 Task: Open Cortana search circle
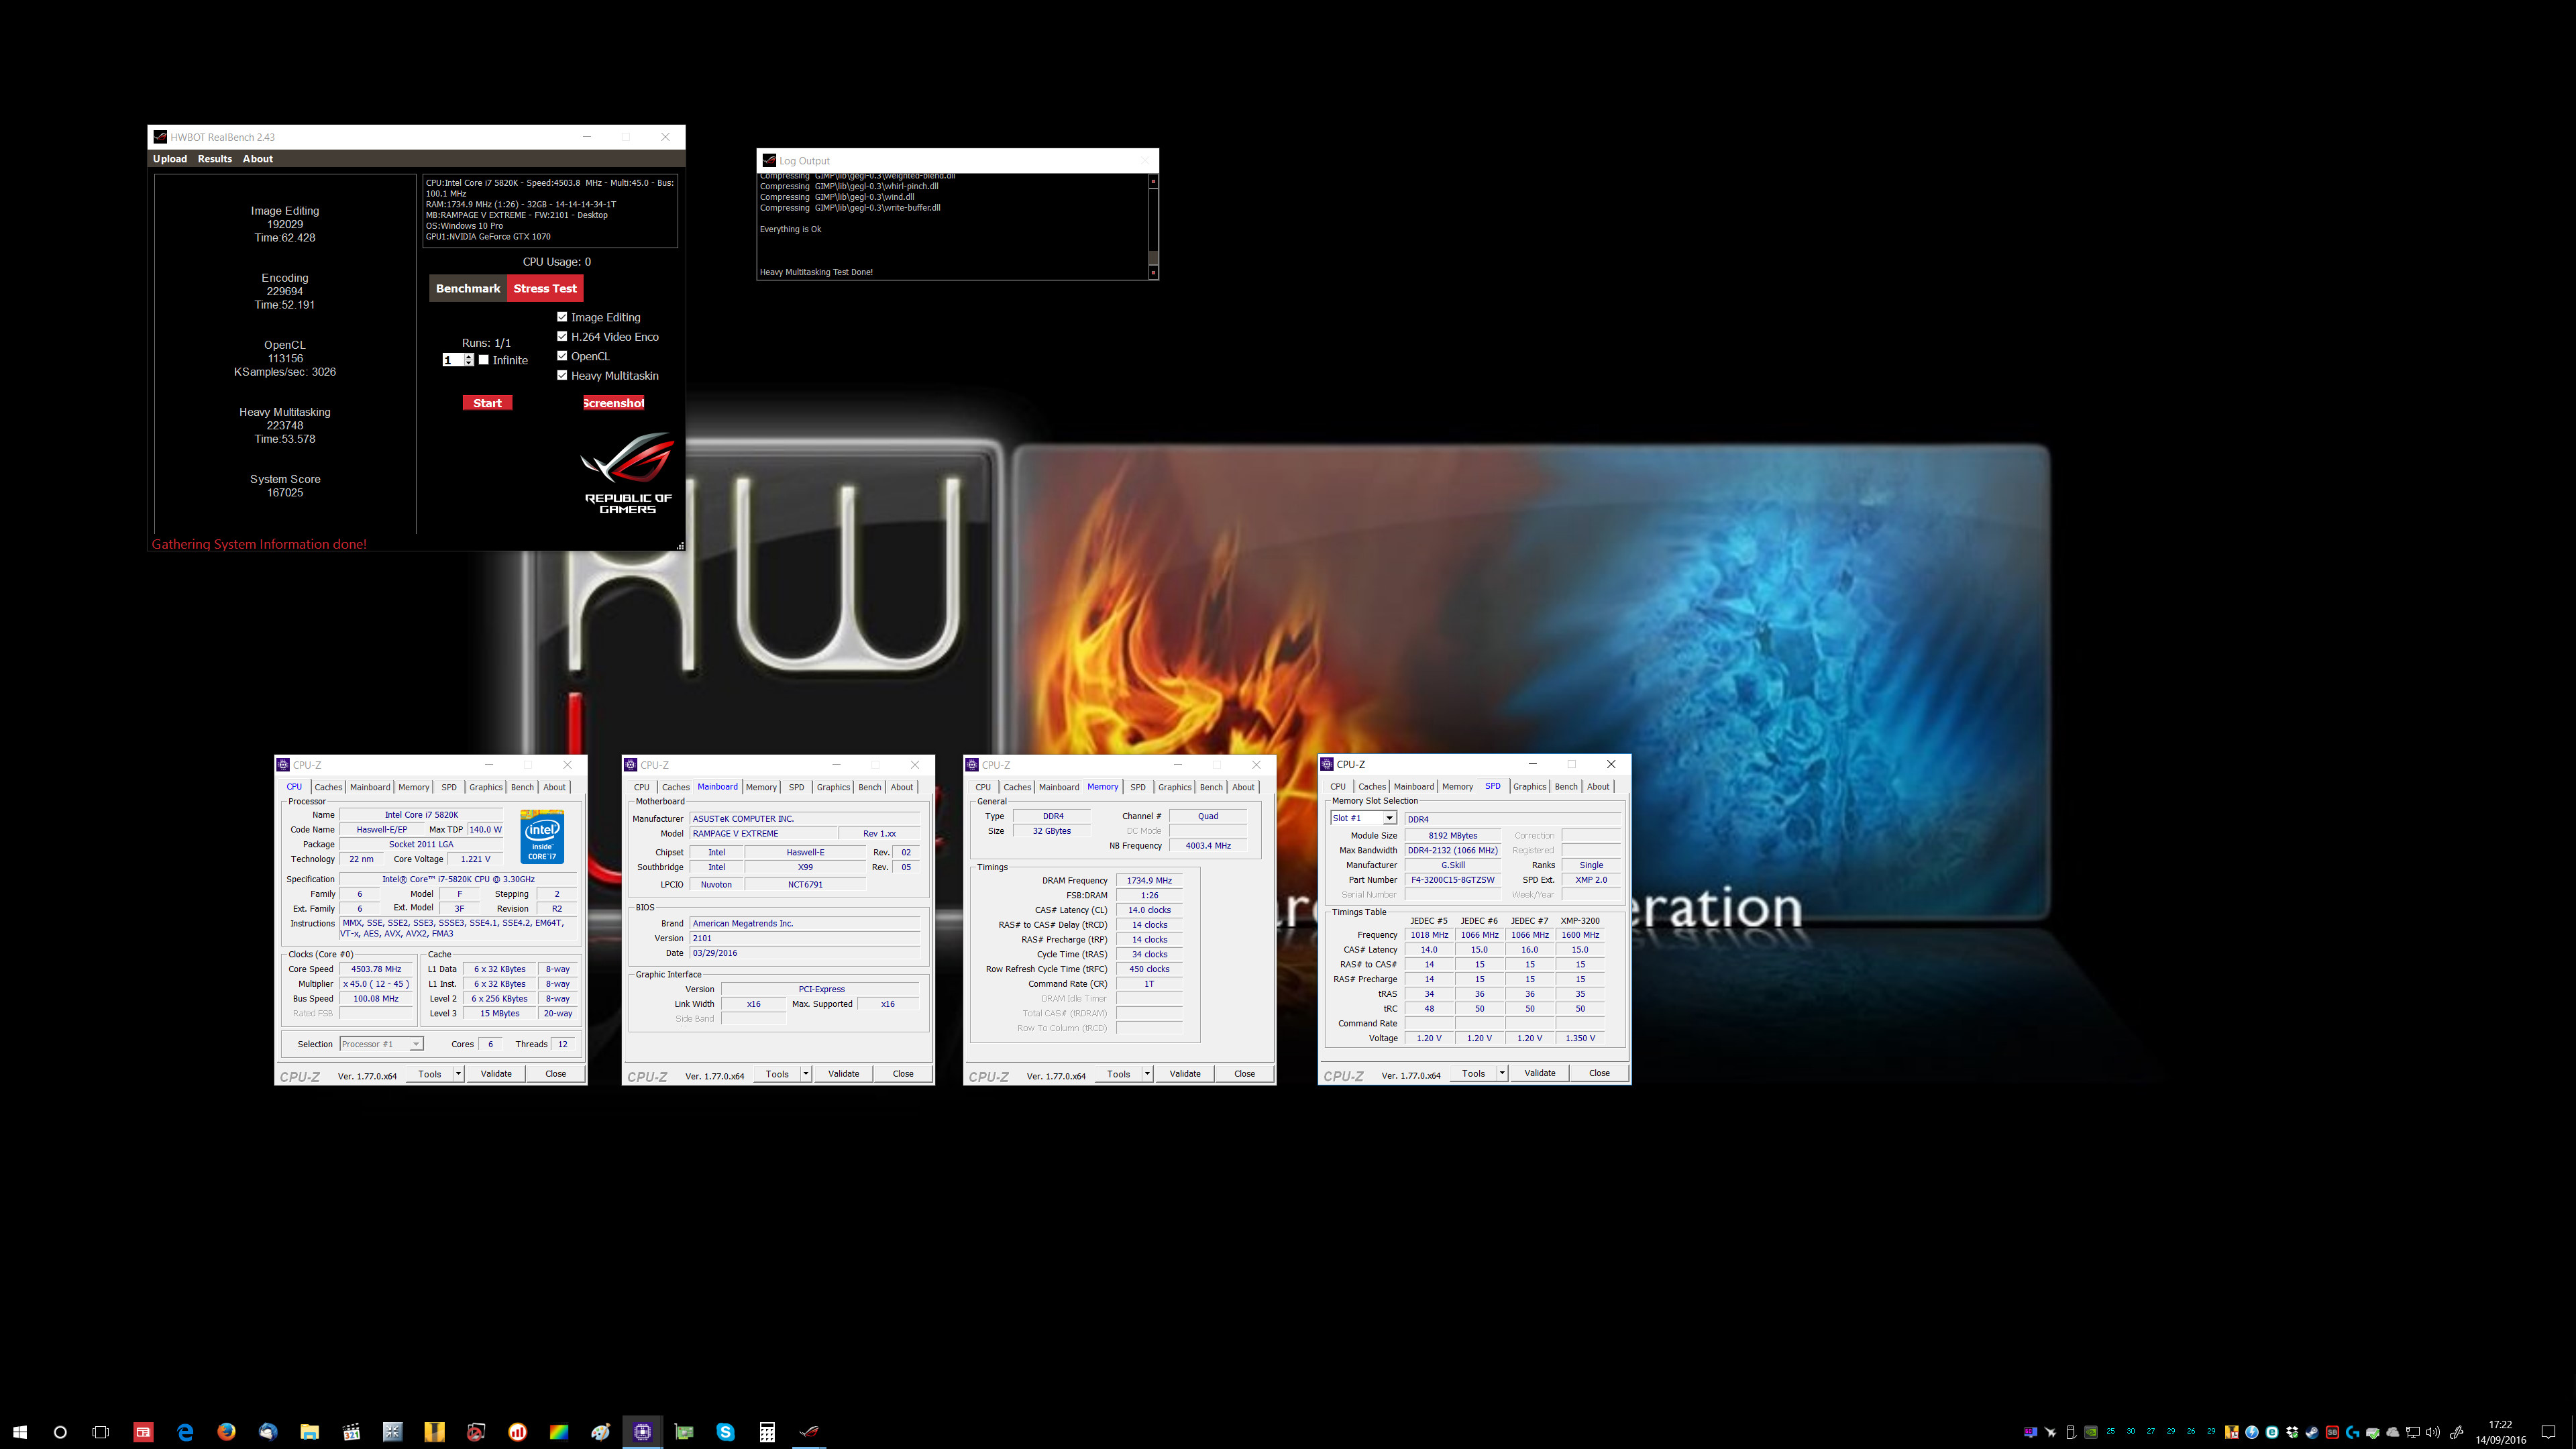[60, 1432]
